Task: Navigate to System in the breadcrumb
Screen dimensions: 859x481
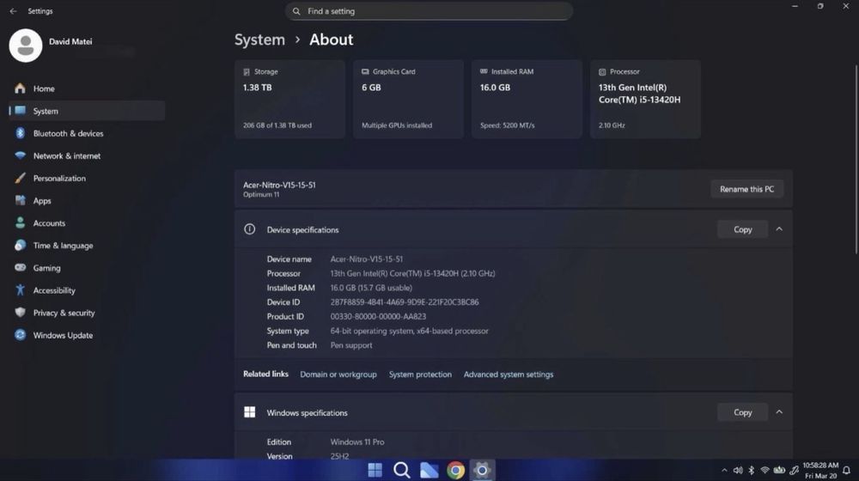Action: point(259,40)
